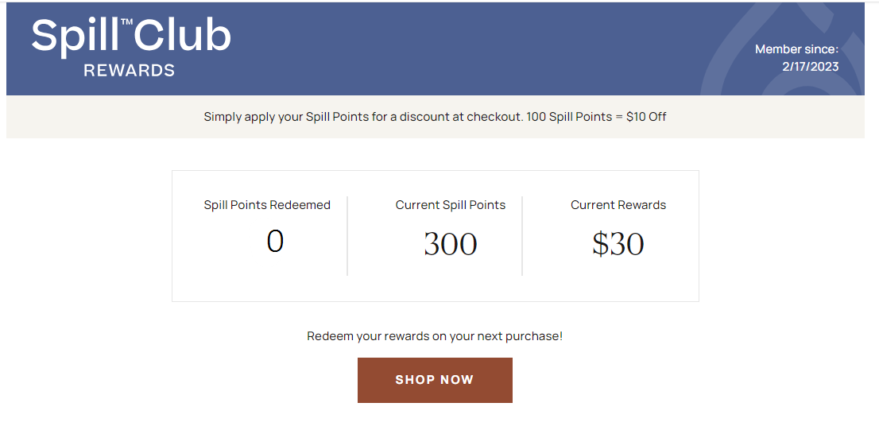Click the Member since label

[796, 49]
